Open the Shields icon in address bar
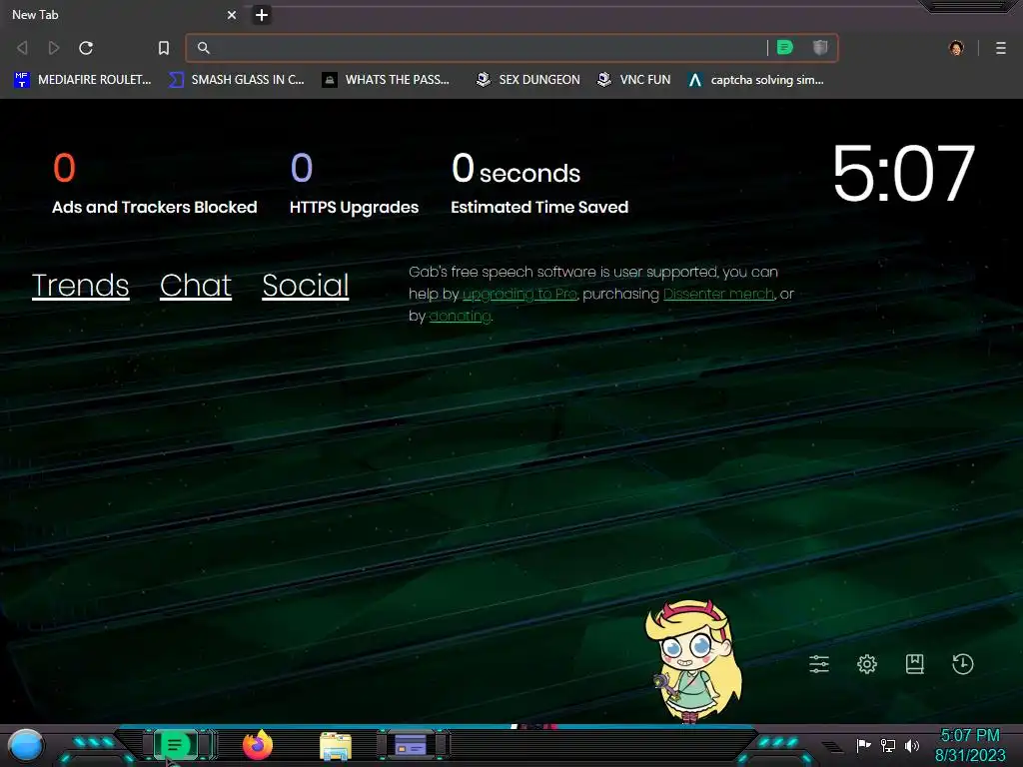The height and width of the screenshot is (767, 1023). click(820, 47)
